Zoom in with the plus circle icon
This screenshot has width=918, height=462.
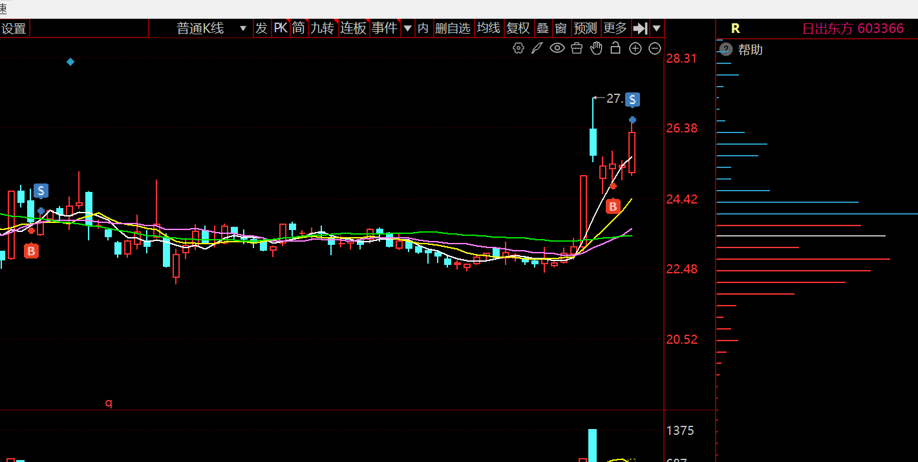pos(635,48)
